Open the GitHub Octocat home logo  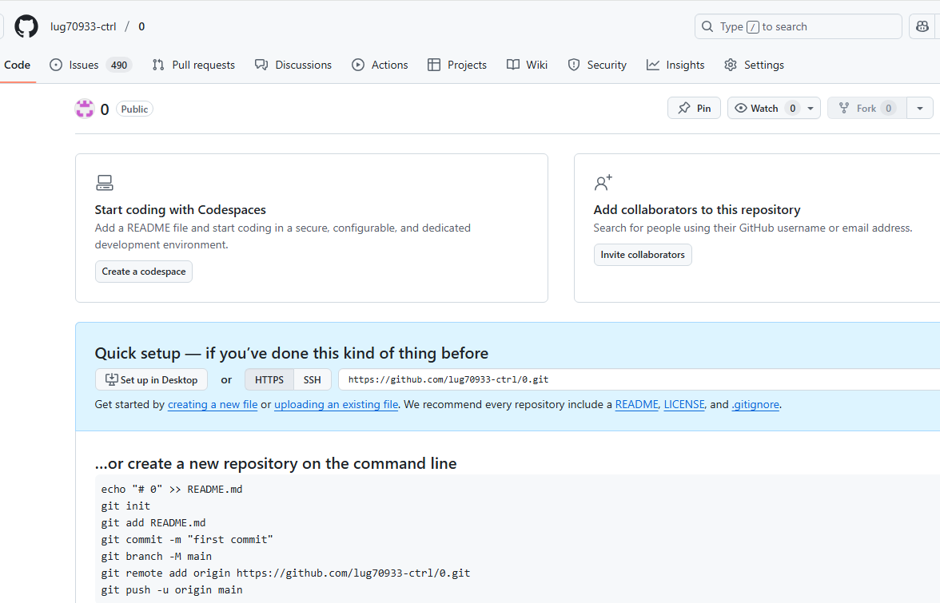26,26
